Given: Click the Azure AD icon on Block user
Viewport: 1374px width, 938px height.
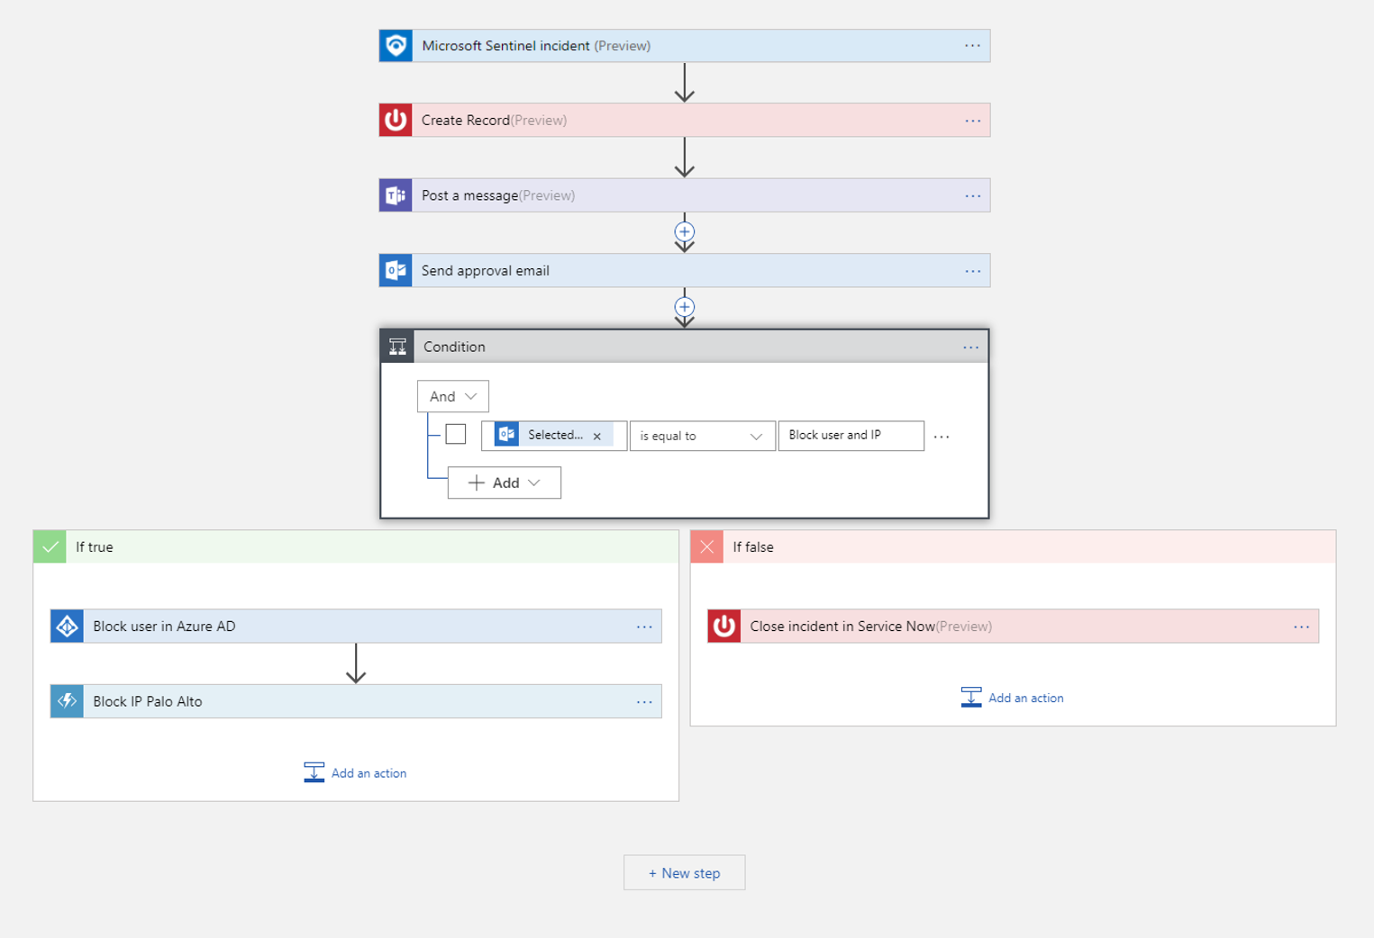Looking at the screenshot, I should click(x=66, y=626).
